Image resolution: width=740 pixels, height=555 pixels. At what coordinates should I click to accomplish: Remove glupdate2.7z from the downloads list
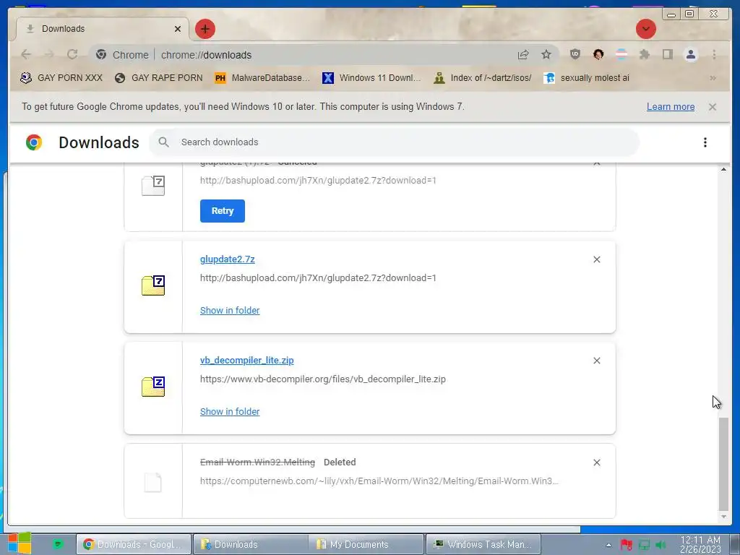tap(596, 259)
